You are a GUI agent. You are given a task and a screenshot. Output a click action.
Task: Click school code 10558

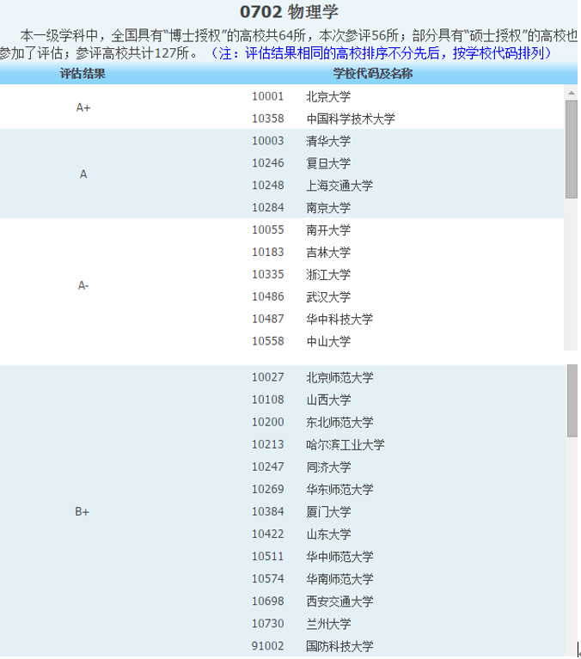268,341
